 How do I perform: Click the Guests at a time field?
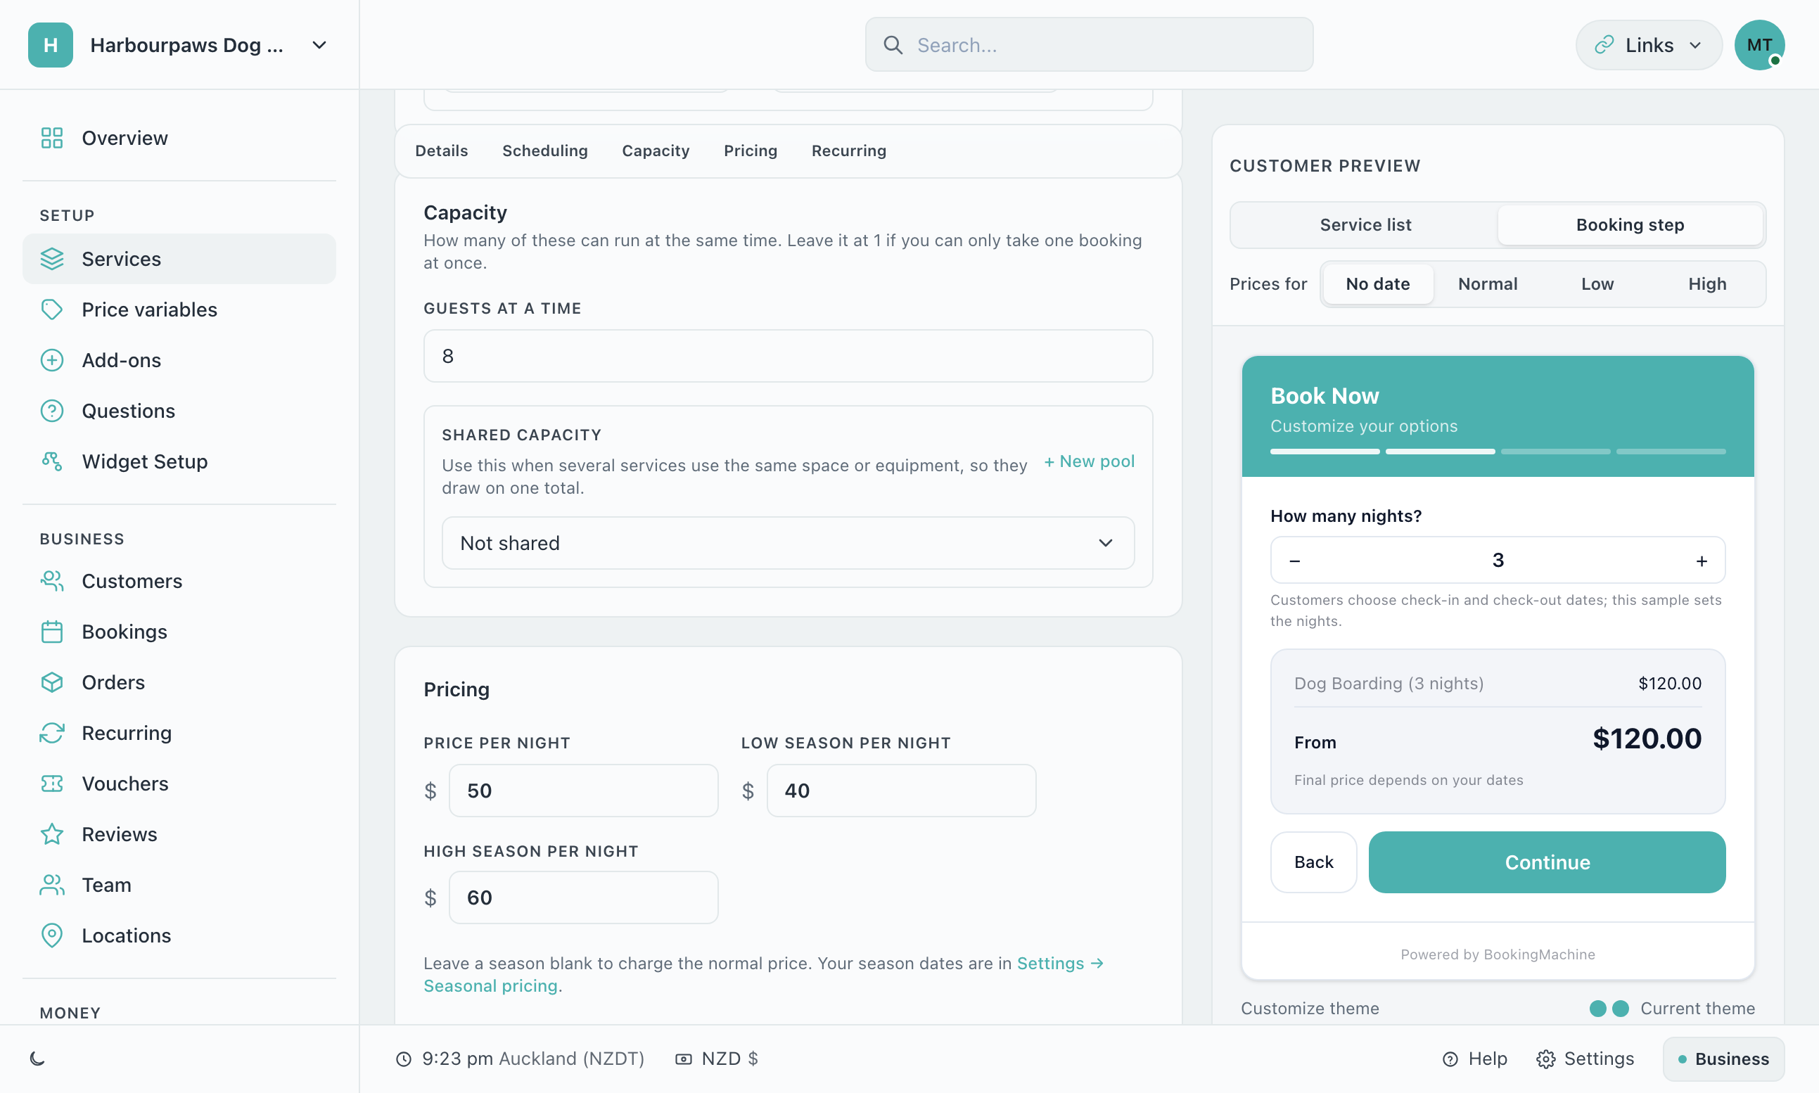(x=787, y=356)
